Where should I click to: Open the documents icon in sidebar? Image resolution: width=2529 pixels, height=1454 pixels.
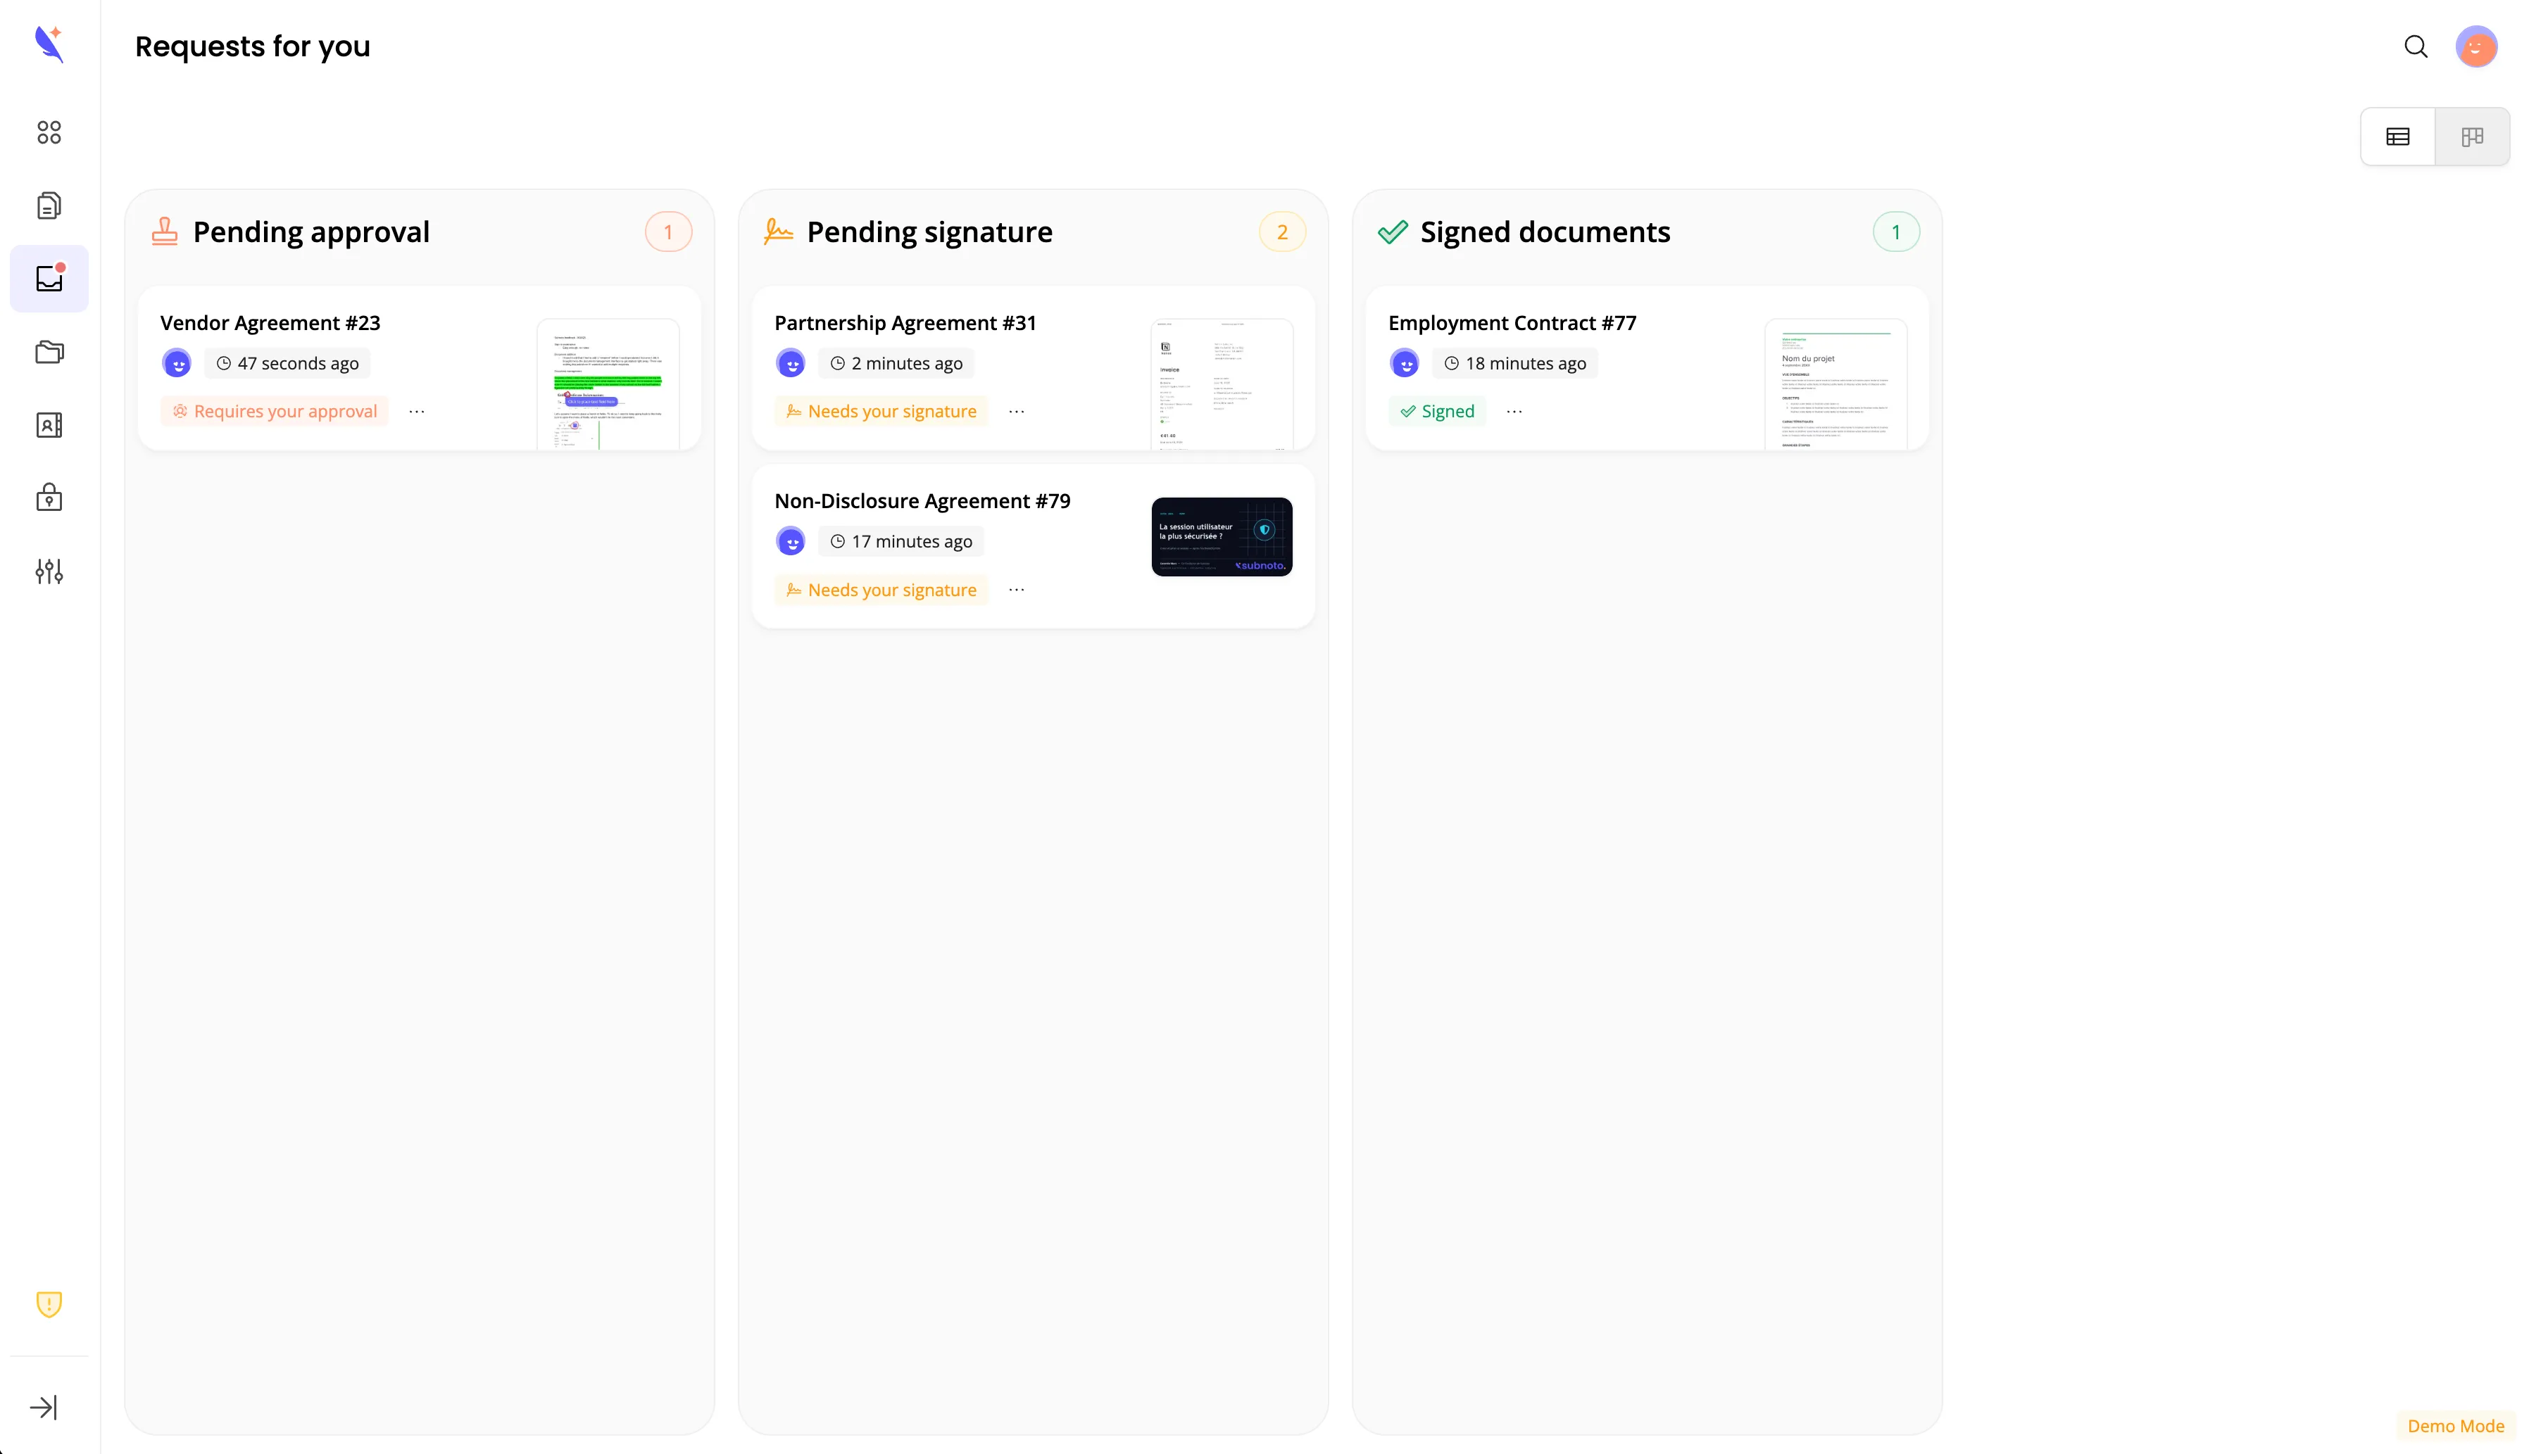[49, 206]
